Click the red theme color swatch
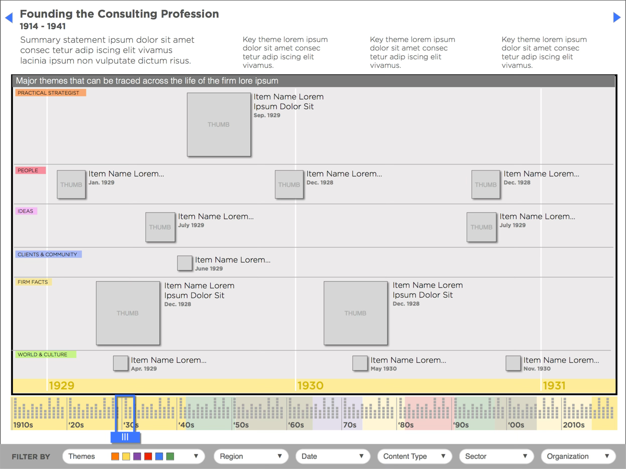Image resolution: width=626 pixels, height=469 pixels. click(148, 456)
